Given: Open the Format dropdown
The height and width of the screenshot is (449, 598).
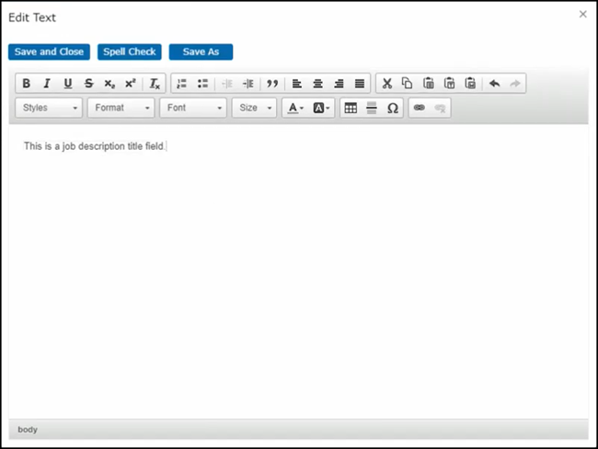Looking at the screenshot, I should pyautogui.click(x=121, y=108).
